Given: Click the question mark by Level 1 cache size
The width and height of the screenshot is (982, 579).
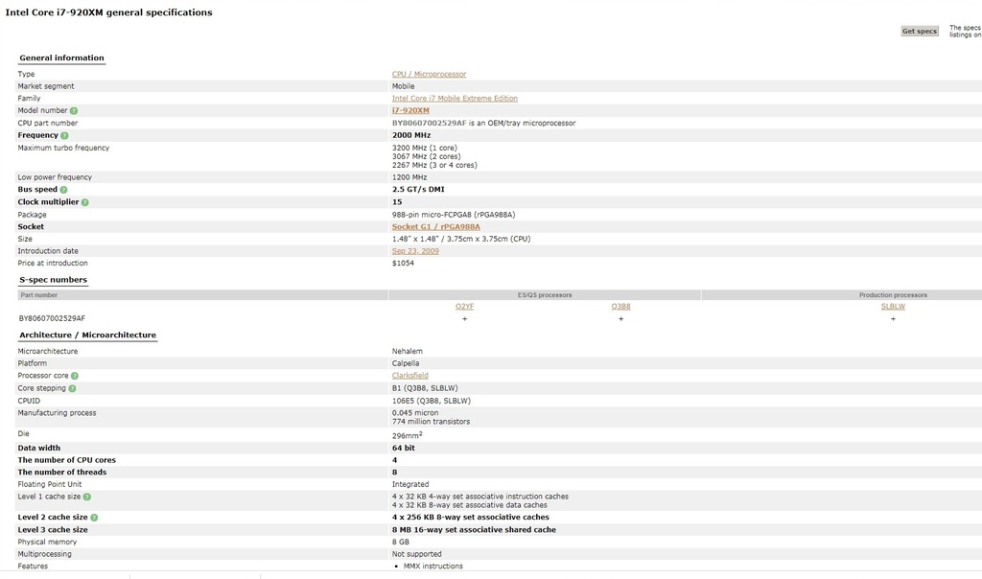Looking at the screenshot, I should 87,497.
